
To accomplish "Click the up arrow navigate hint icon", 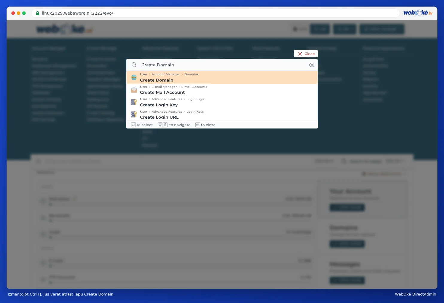I will coord(160,125).
